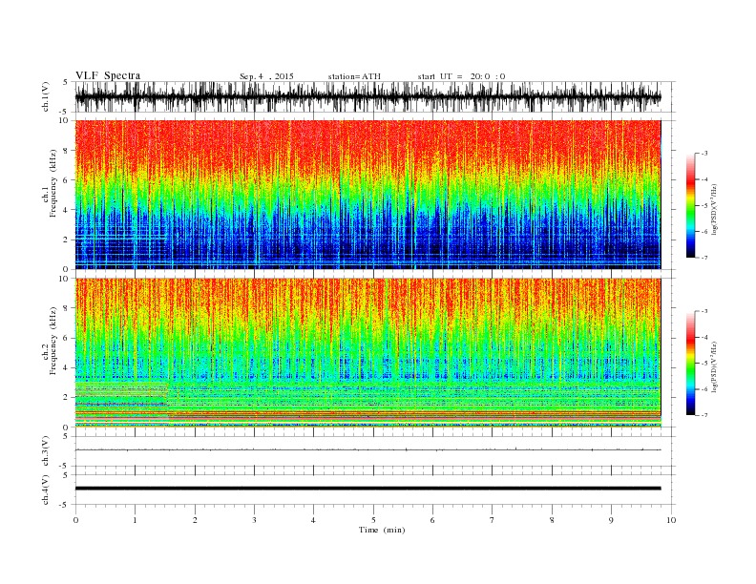
Task: Click time axis tick label "6"
Action: [x=432, y=520]
